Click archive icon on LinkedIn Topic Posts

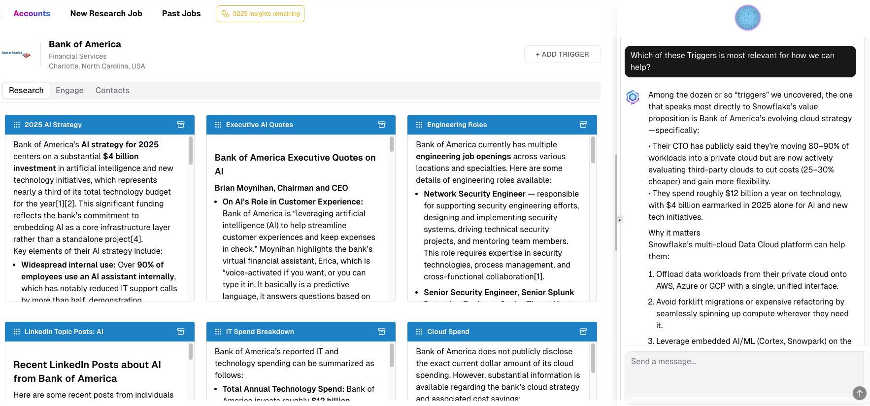(x=181, y=332)
